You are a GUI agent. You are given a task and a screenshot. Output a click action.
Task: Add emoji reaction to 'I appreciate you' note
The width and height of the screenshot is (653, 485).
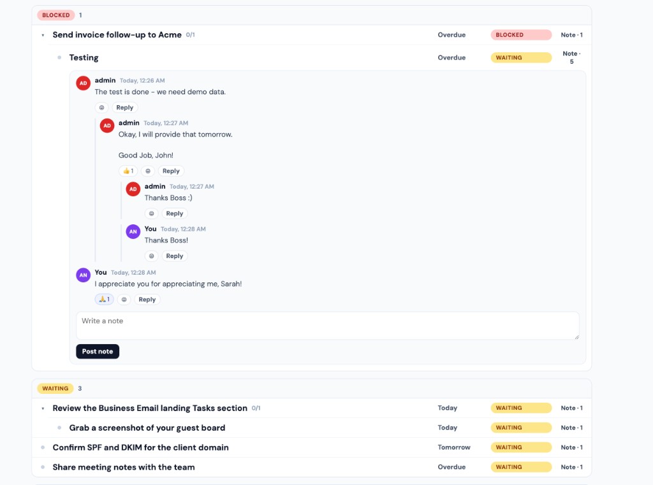124,300
